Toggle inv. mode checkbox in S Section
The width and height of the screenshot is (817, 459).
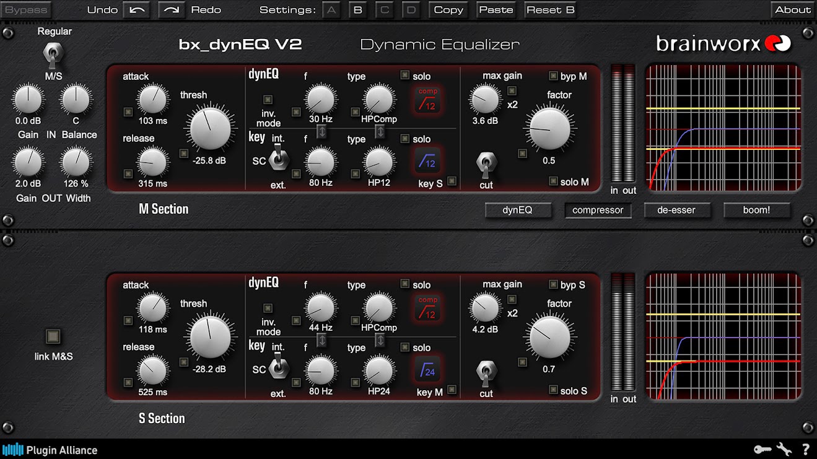[268, 308]
